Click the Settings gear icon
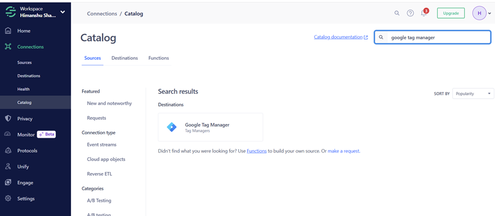This screenshot has width=495, height=216. coord(8,198)
